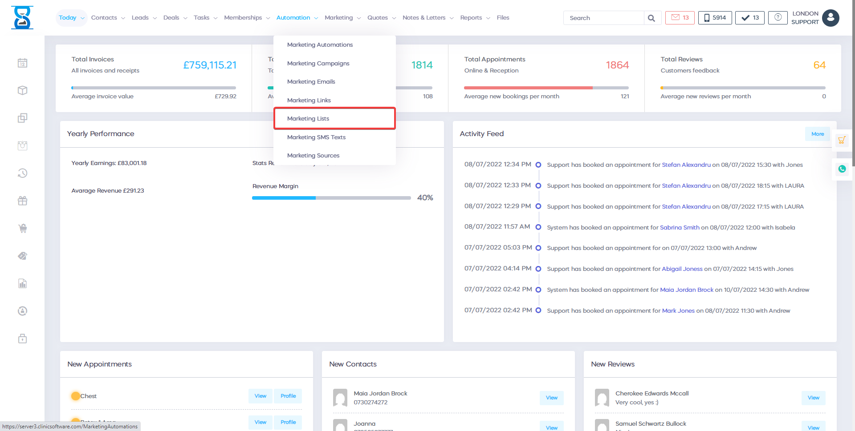Expand the Memberships dropdown menu
Viewport: 855px width, 431px height.
pos(247,18)
